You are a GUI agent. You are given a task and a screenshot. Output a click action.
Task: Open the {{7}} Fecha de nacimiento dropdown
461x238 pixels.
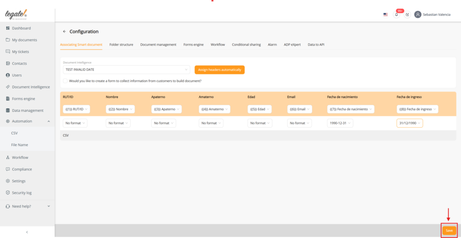(351, 109)
